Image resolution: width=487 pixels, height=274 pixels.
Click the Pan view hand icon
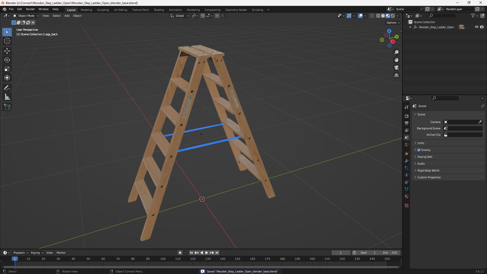(x=396, y=60)
